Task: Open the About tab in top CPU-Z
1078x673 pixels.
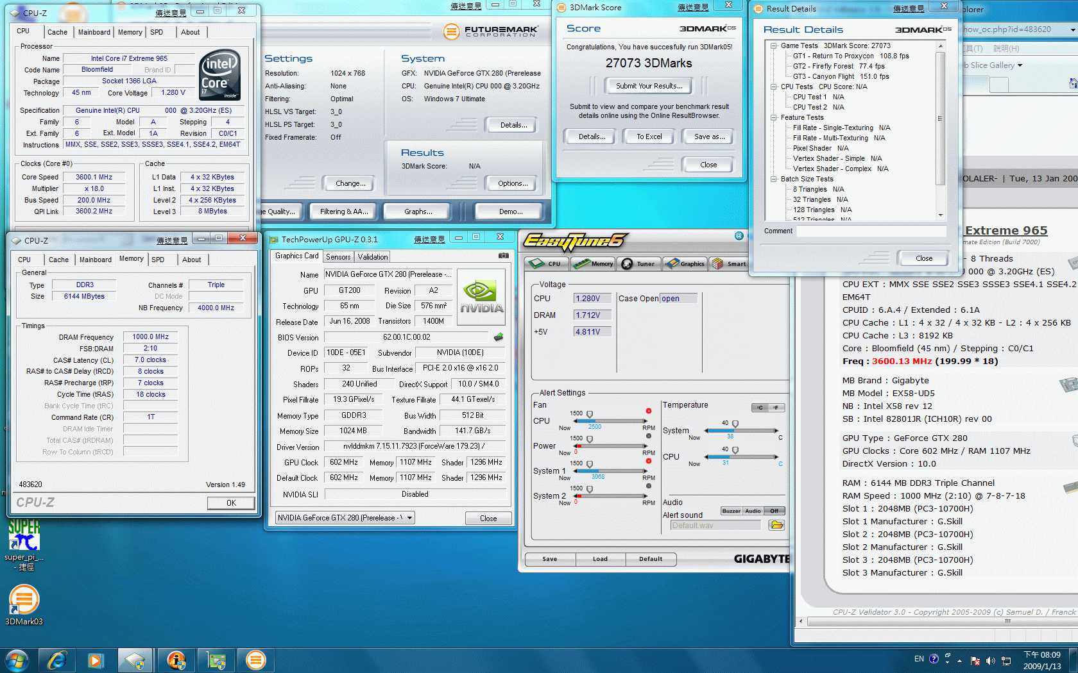Action: [x=190, y=32]
